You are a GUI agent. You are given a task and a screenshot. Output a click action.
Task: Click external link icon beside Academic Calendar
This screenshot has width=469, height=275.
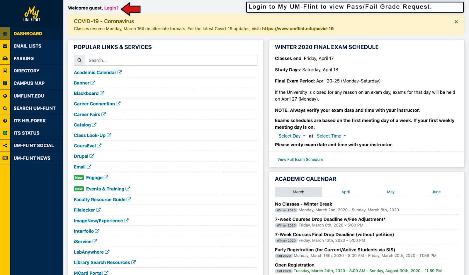[x=120, y=72]
